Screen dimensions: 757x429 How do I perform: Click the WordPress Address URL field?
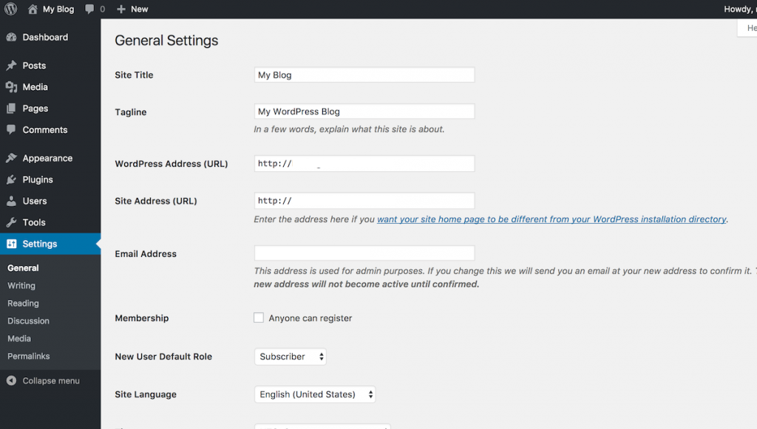tap(364, 163)
